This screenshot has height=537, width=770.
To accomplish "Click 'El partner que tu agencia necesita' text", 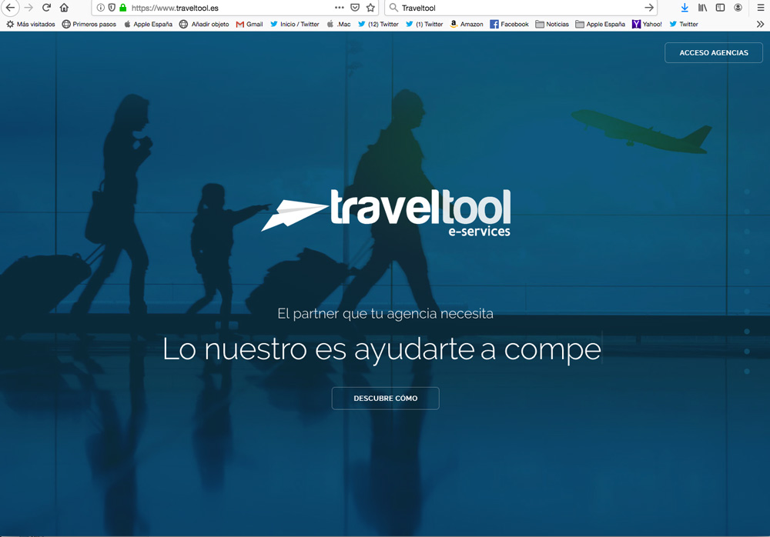I will tap(386, 314).
